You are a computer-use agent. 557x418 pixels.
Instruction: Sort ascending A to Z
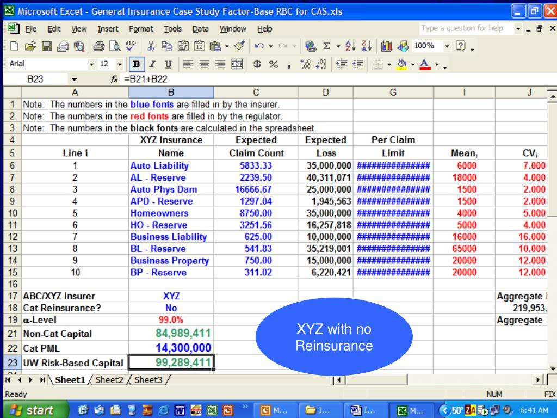coord(350,46)
